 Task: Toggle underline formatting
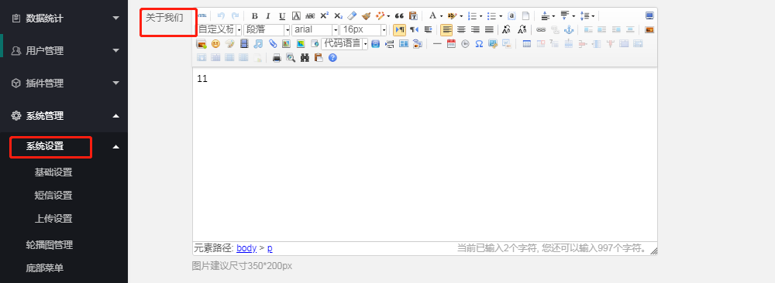282,15
